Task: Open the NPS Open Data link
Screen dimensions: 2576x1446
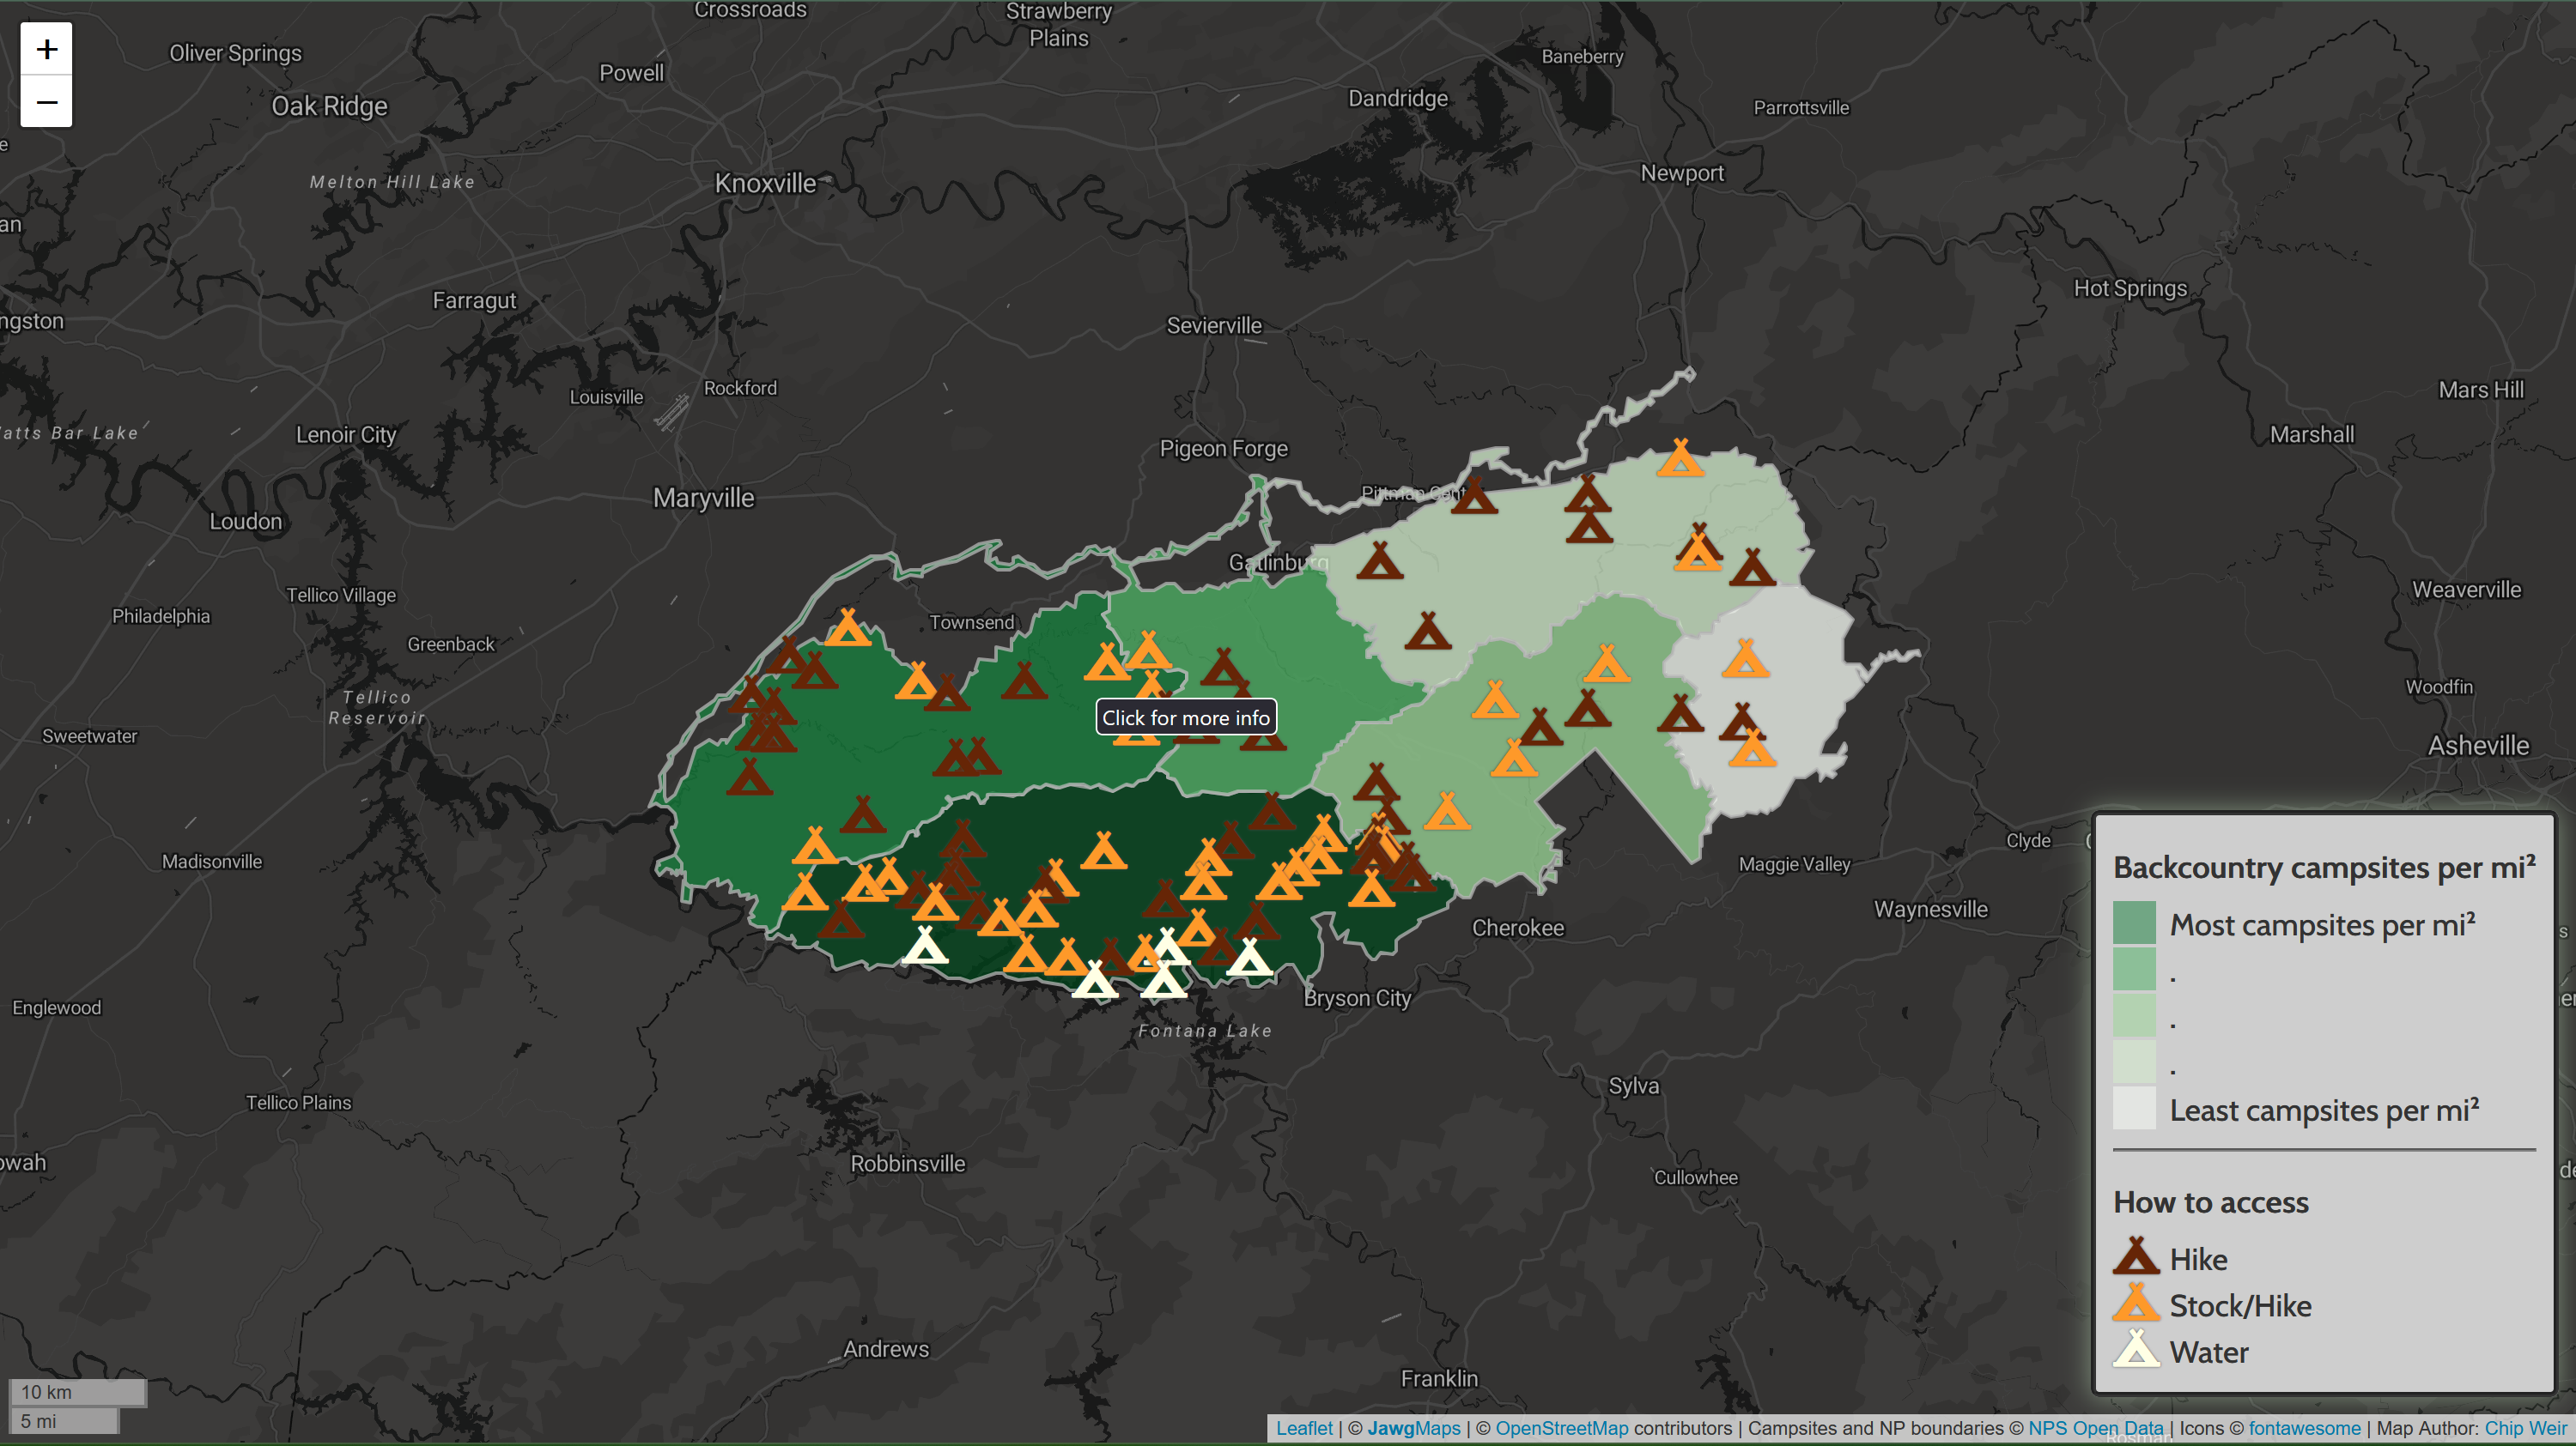Action: point(2095,1428)
